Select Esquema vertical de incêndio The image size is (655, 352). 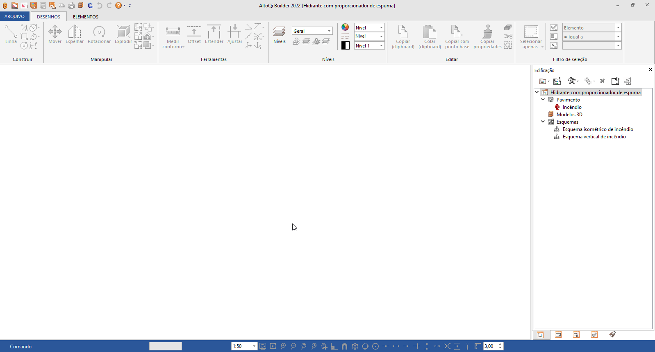[594, 137]
